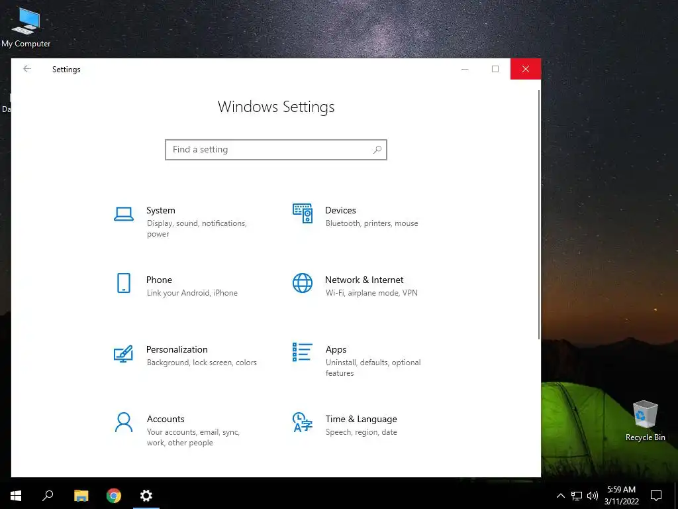Open File Explorer from the taskbar
The width and height of the screenshot is (678, 509).
[x=81, y=496]
